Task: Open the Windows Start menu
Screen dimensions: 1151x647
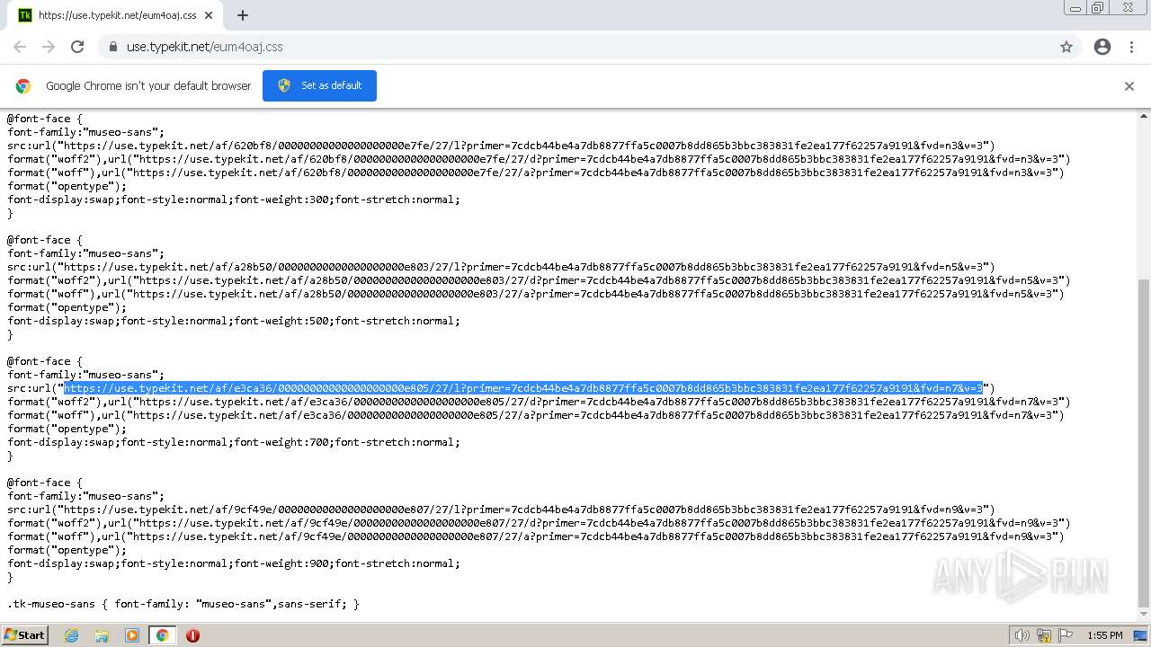Action: point(25,634)
